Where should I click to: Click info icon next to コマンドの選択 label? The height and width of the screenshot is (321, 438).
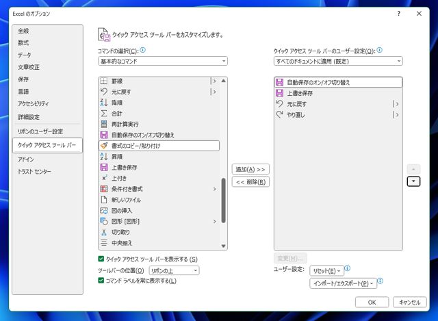click(x=143, y=50)
